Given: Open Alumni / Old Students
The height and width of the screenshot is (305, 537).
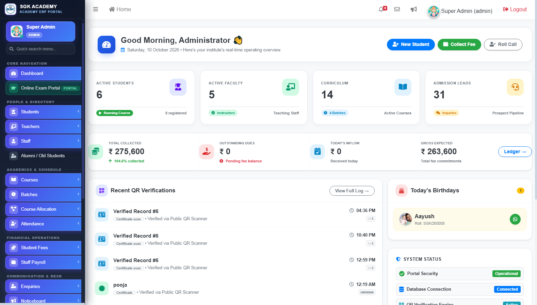Looking at the screenshot, I should 43,156.
